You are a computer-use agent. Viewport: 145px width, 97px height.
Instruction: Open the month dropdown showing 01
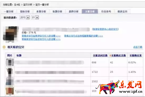tap(35, 17)
